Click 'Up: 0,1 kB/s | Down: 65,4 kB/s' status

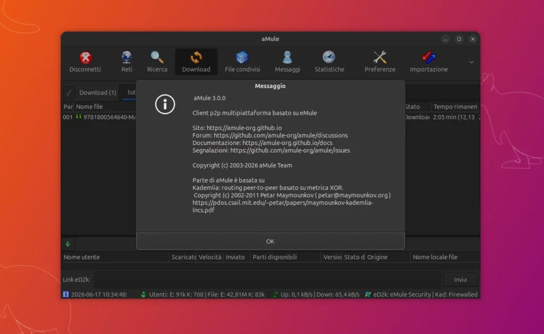pyautogui.click(x=320, y=295)
